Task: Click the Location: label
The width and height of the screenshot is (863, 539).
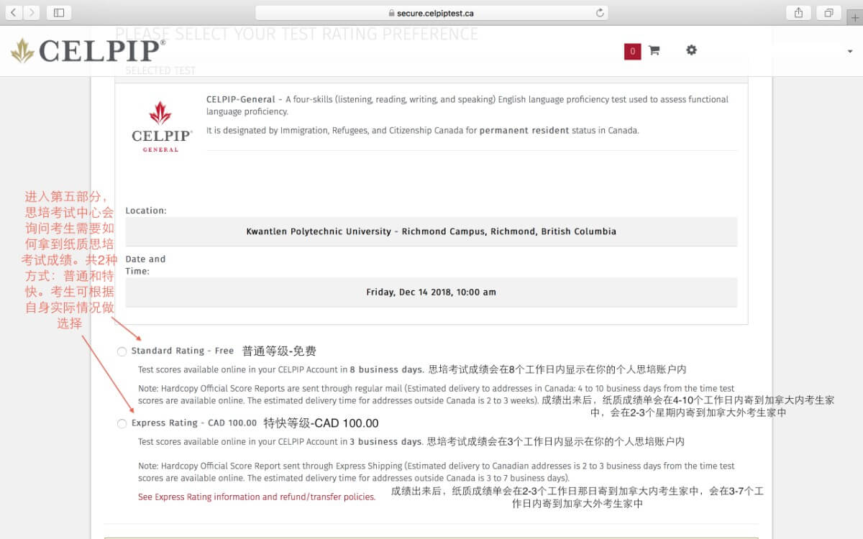Action: tap(146, 211)
